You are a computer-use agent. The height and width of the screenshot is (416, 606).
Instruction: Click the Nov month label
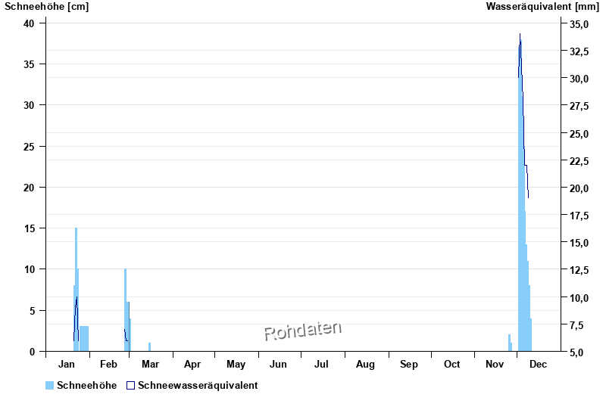(495, 365)
